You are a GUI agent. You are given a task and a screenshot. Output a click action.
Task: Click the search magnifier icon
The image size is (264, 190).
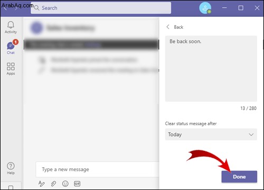(36, 8)
